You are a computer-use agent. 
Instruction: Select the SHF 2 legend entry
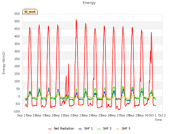tap(104, 128)
